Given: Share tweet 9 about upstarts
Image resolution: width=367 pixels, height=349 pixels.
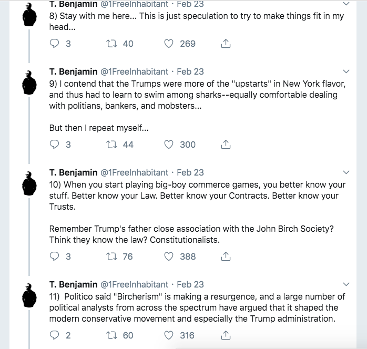Looking at the screenshot, I should [x=226, y=145].
